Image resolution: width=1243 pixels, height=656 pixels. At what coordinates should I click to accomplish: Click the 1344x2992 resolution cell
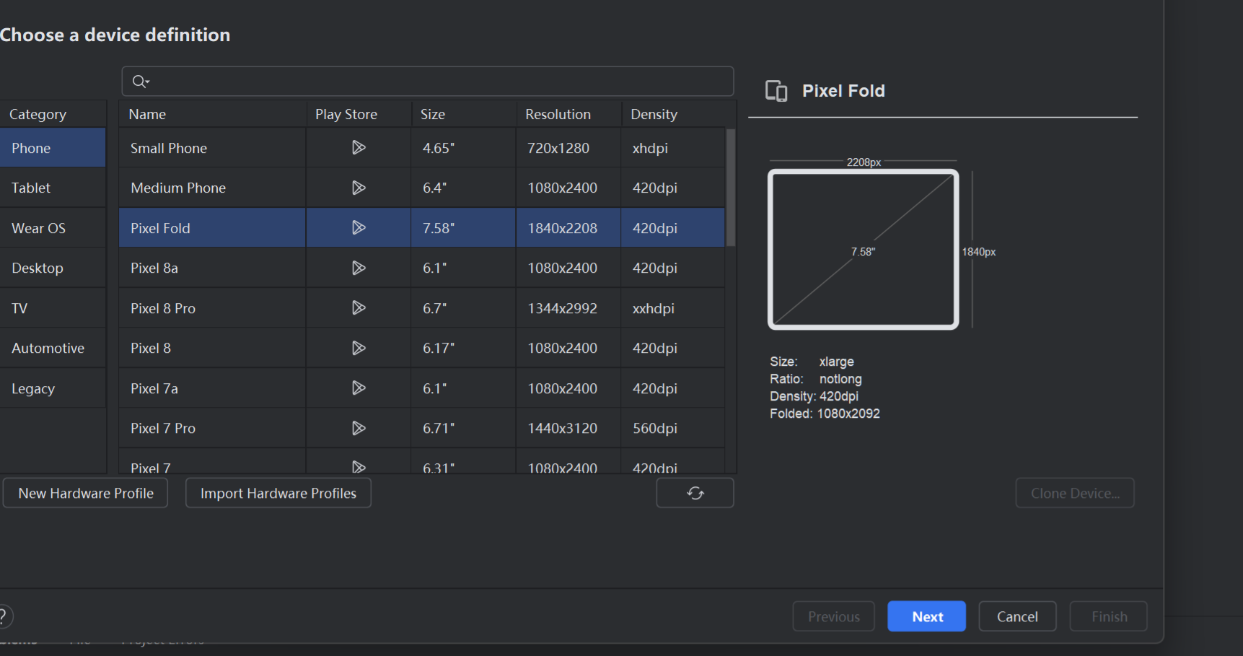point(568,308)
